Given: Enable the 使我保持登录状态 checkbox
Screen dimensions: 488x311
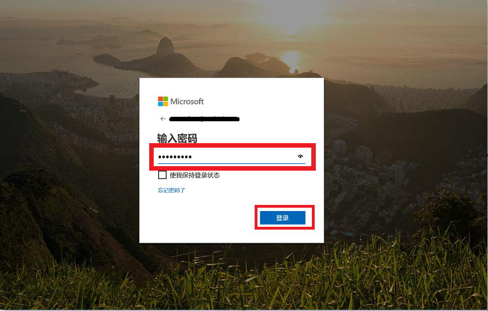Looking at the screenshot, I should click(162, 175).
